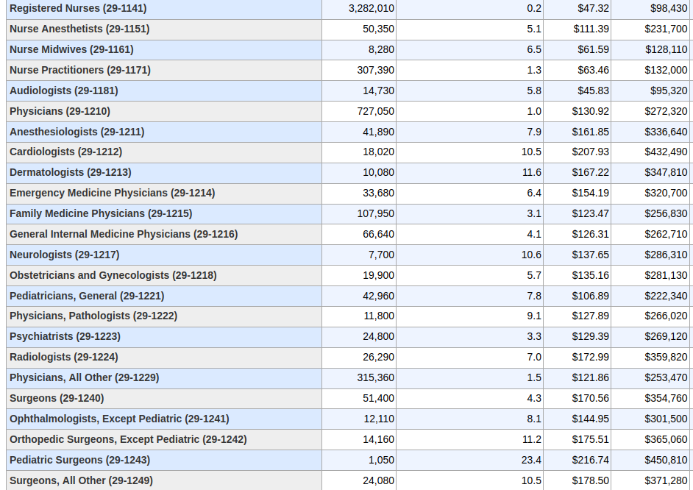The image size is (693, 490).
Task: Select Nurse Midwives (29-1161) row title
Action: pyautogui.click(x=71, y=49)
